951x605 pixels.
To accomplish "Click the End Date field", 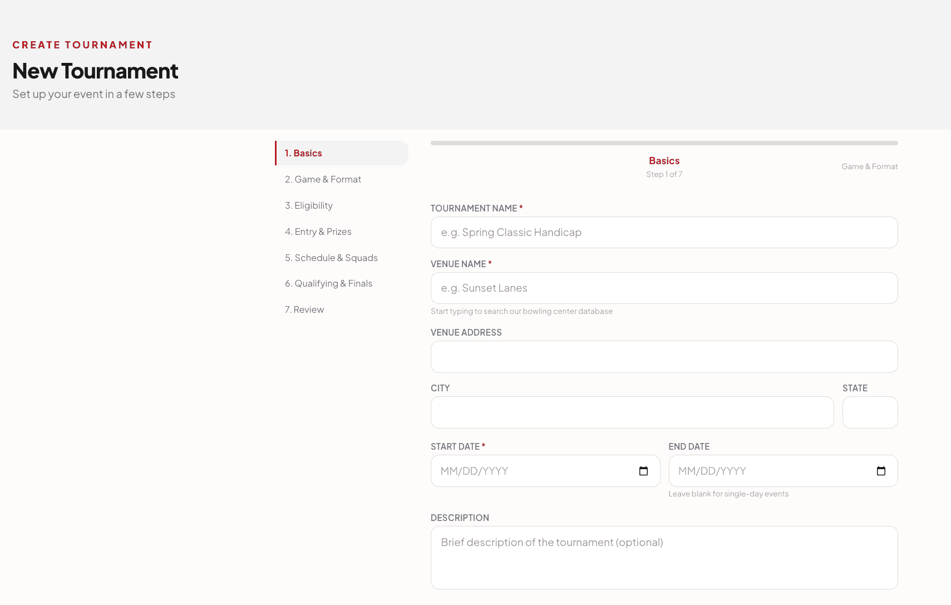I will click(783, 471).
